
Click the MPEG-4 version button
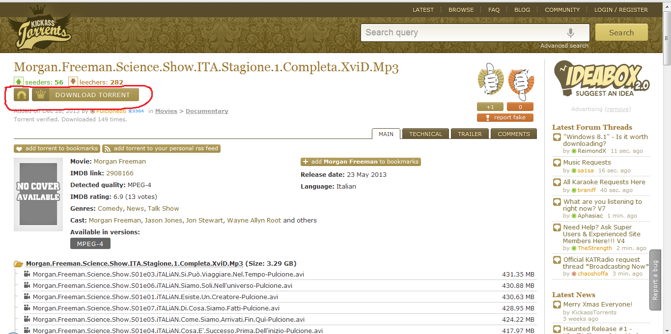pyautogui.click(x=90, y=244)
